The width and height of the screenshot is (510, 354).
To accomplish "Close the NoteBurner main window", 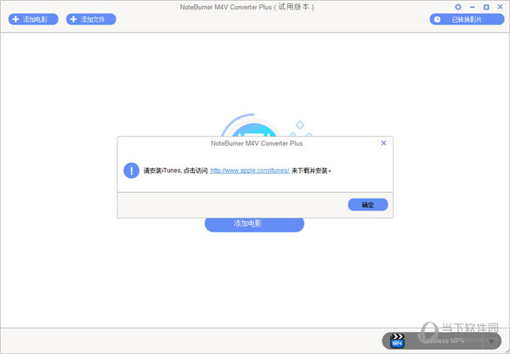I will (x=501, y=7).
